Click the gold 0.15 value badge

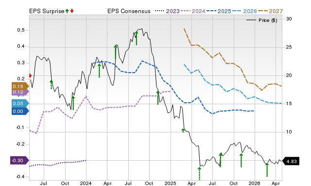pyautogui.click(x=20, y=87)
